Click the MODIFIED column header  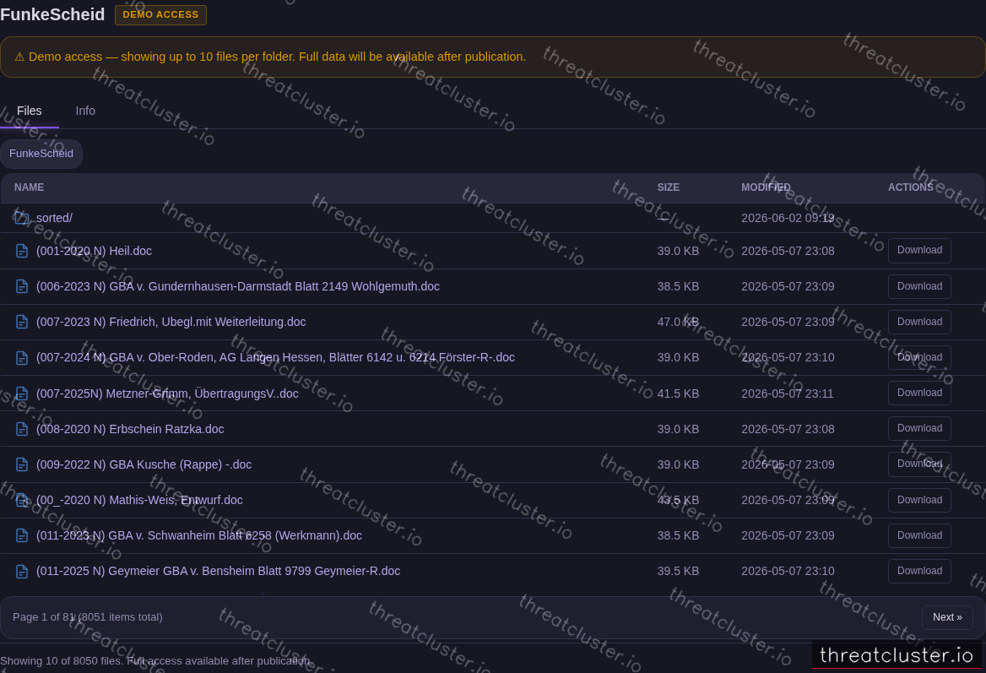(x=766, y=187)
